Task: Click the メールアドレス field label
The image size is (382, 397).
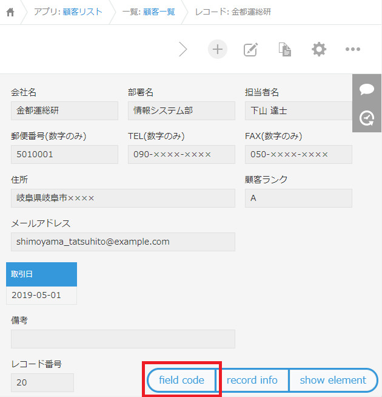Action: click(x=41, y=223)
